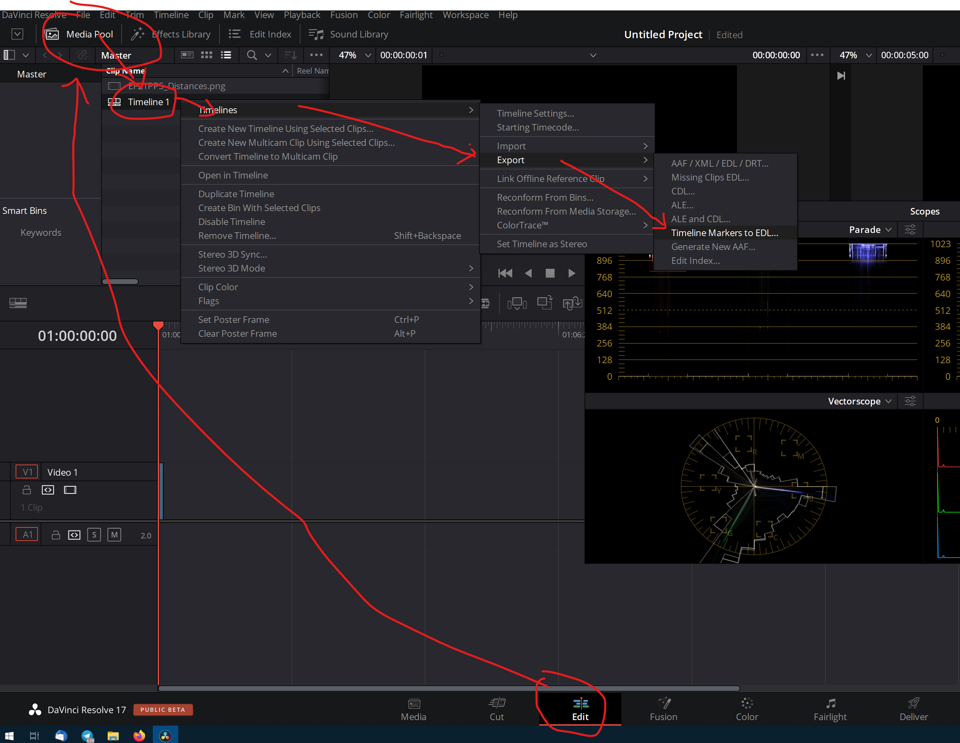Toggle V1 destination track selector
Viewport: 960px width, 743px height.
pyautogui.click(x=27, y=472)
